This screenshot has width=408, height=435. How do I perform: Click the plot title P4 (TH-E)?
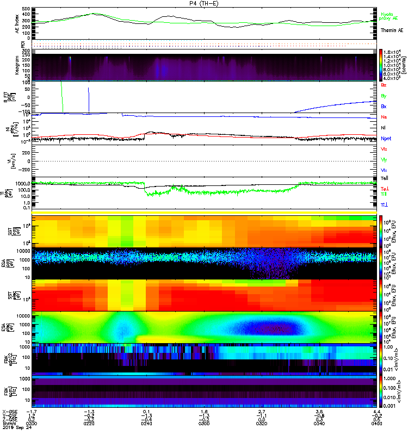(x=204, y=3)
